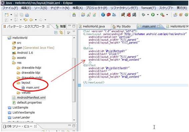189x132 pixels.
Task: Click the Package Explorer scroll-up arrow
Action: click(x=74, y=38)
